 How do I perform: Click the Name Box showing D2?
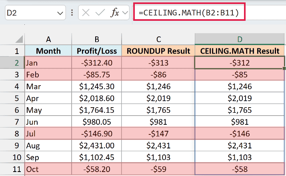tap(35, 13)
